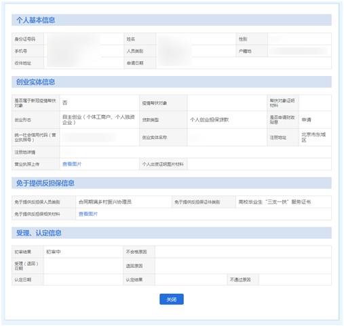This screenshot has height=327, width=344.
Task: Click the empty 不合格原因 value cell
Action: [243, 252]
